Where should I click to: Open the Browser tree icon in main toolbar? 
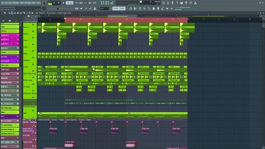tap(149, 8)
